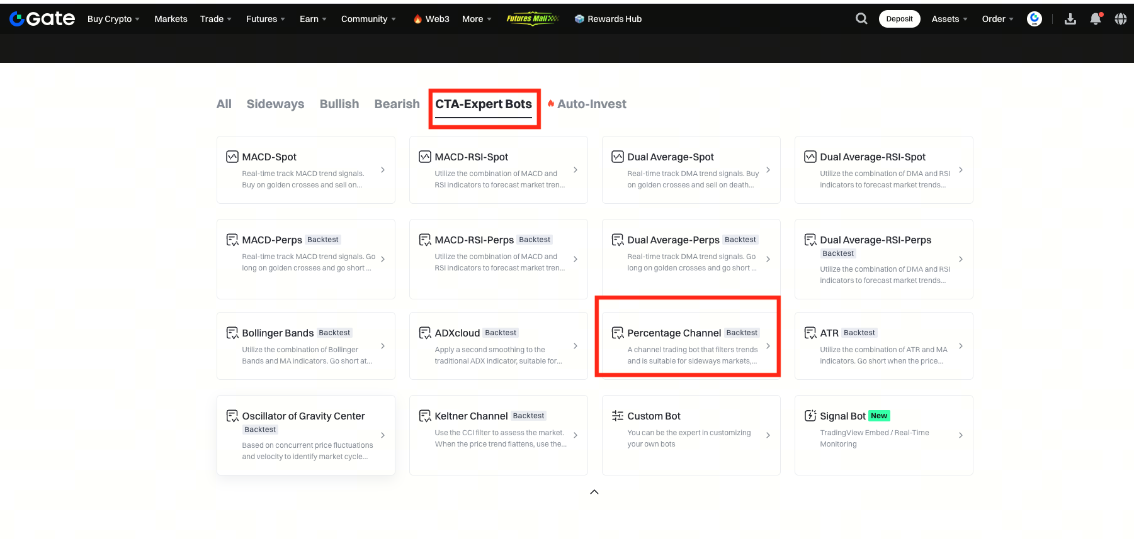
Task: Open the Assets dropdown menu
Action: click(949, 19)
